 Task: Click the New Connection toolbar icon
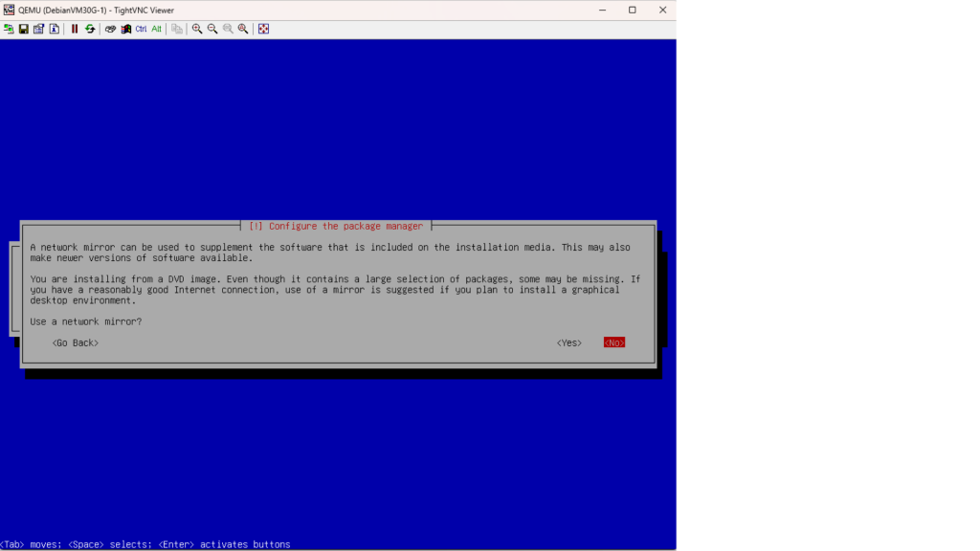click(9, 29)
